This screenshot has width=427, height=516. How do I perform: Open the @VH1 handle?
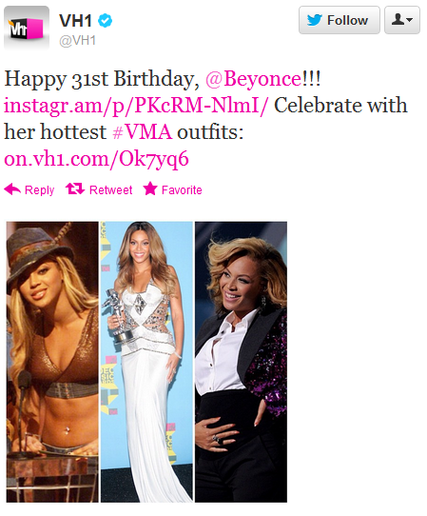[78, 41]
